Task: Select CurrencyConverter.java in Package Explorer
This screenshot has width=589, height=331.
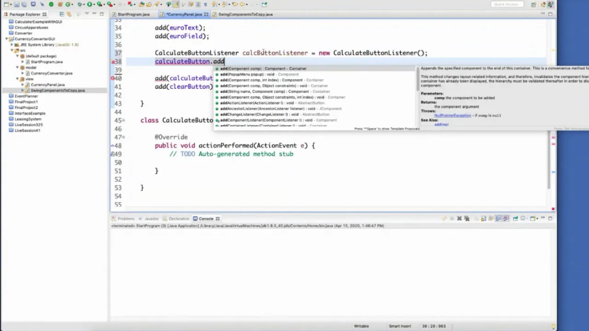Action: pos(52,74)
